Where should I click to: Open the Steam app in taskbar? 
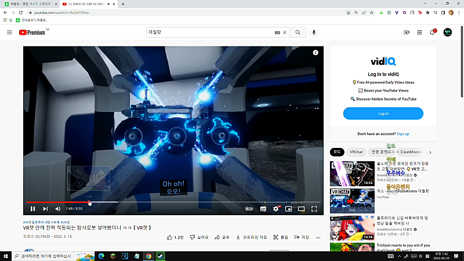tap(161, 256)
